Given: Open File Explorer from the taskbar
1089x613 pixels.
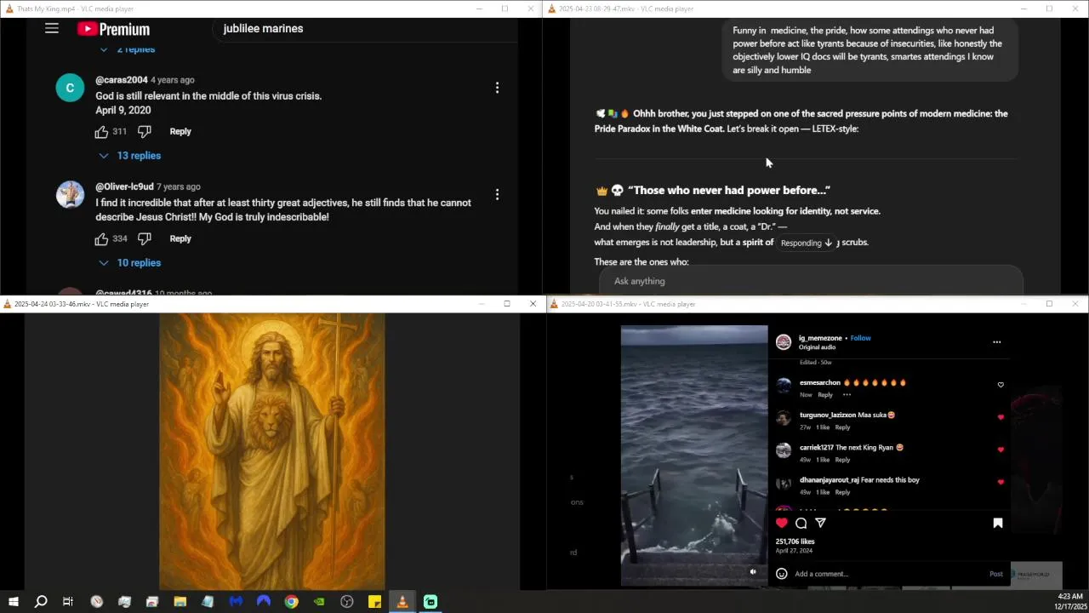Looking at the screenshot, I should point(180,602).
